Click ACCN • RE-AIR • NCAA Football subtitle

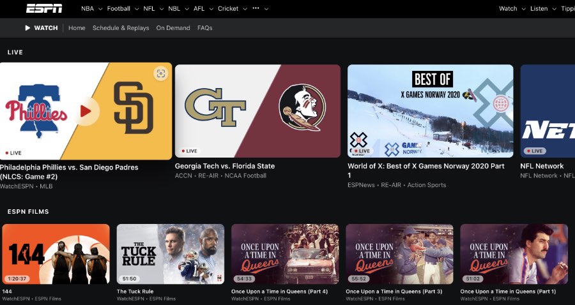tap(221, 175)
